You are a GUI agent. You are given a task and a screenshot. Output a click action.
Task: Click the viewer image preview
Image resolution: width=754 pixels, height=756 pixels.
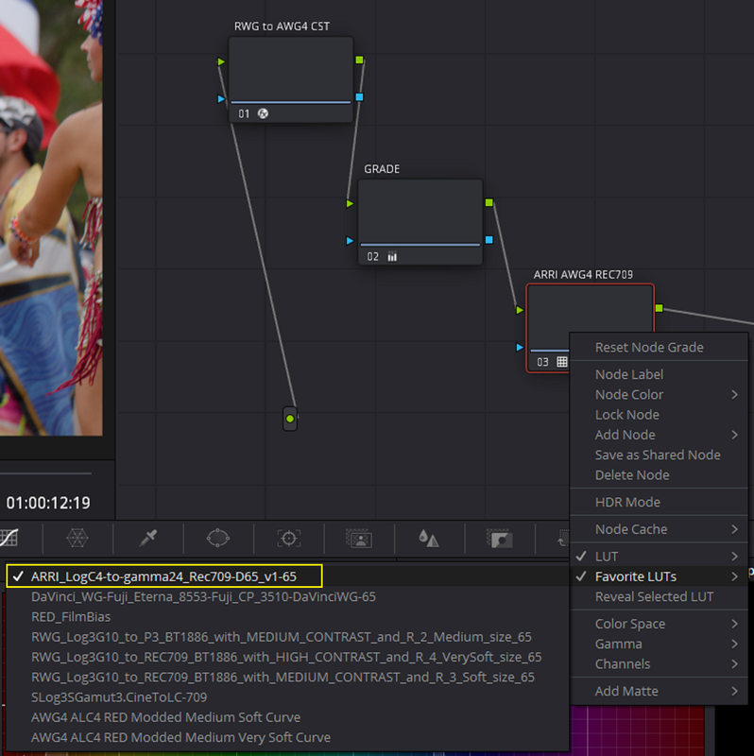click(51, 217)
